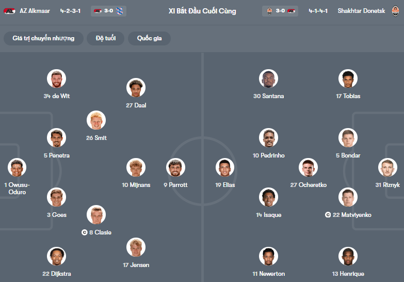Click the AZ Alkmaar team name

coord(35,11)
